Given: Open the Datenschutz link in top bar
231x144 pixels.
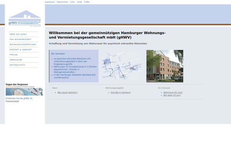Looking at the screenshot, I should tap(62, 2).
